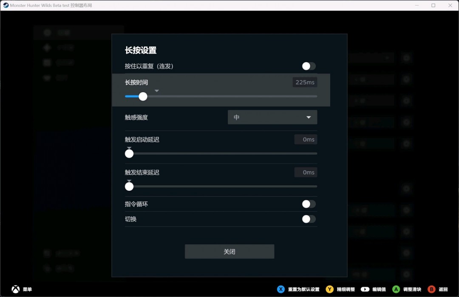Click the 触发启动延迟 slider handle
This screenshot has width=459, height=297.
click(129, 153)
